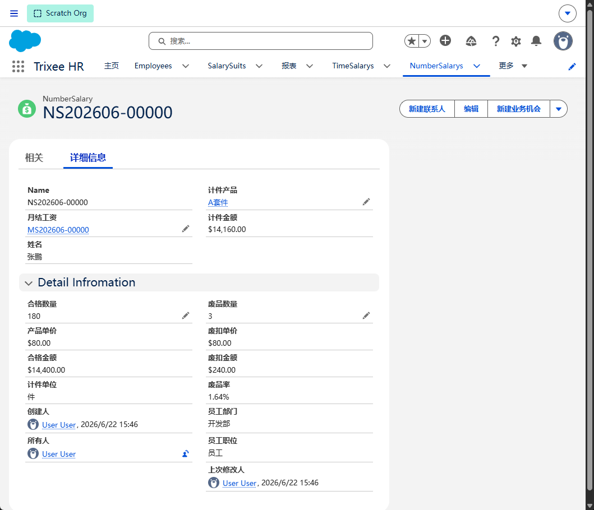Focus the global 搜索 search field
The width and height of the screenshot is (594, 510).
pyautogui.click(x=261, y=41)
